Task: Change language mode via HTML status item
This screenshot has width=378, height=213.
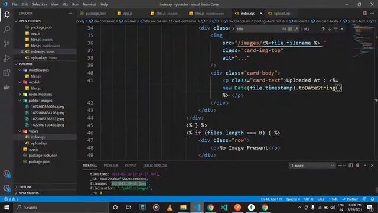Action: point(333,199)
